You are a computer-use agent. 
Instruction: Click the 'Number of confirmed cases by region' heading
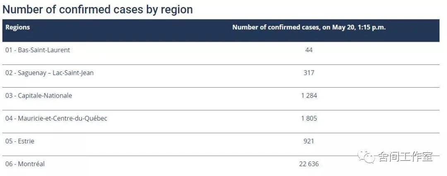coord(98,9)
